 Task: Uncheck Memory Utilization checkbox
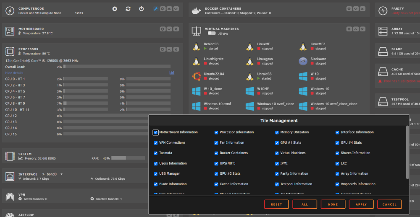point(277,132)
